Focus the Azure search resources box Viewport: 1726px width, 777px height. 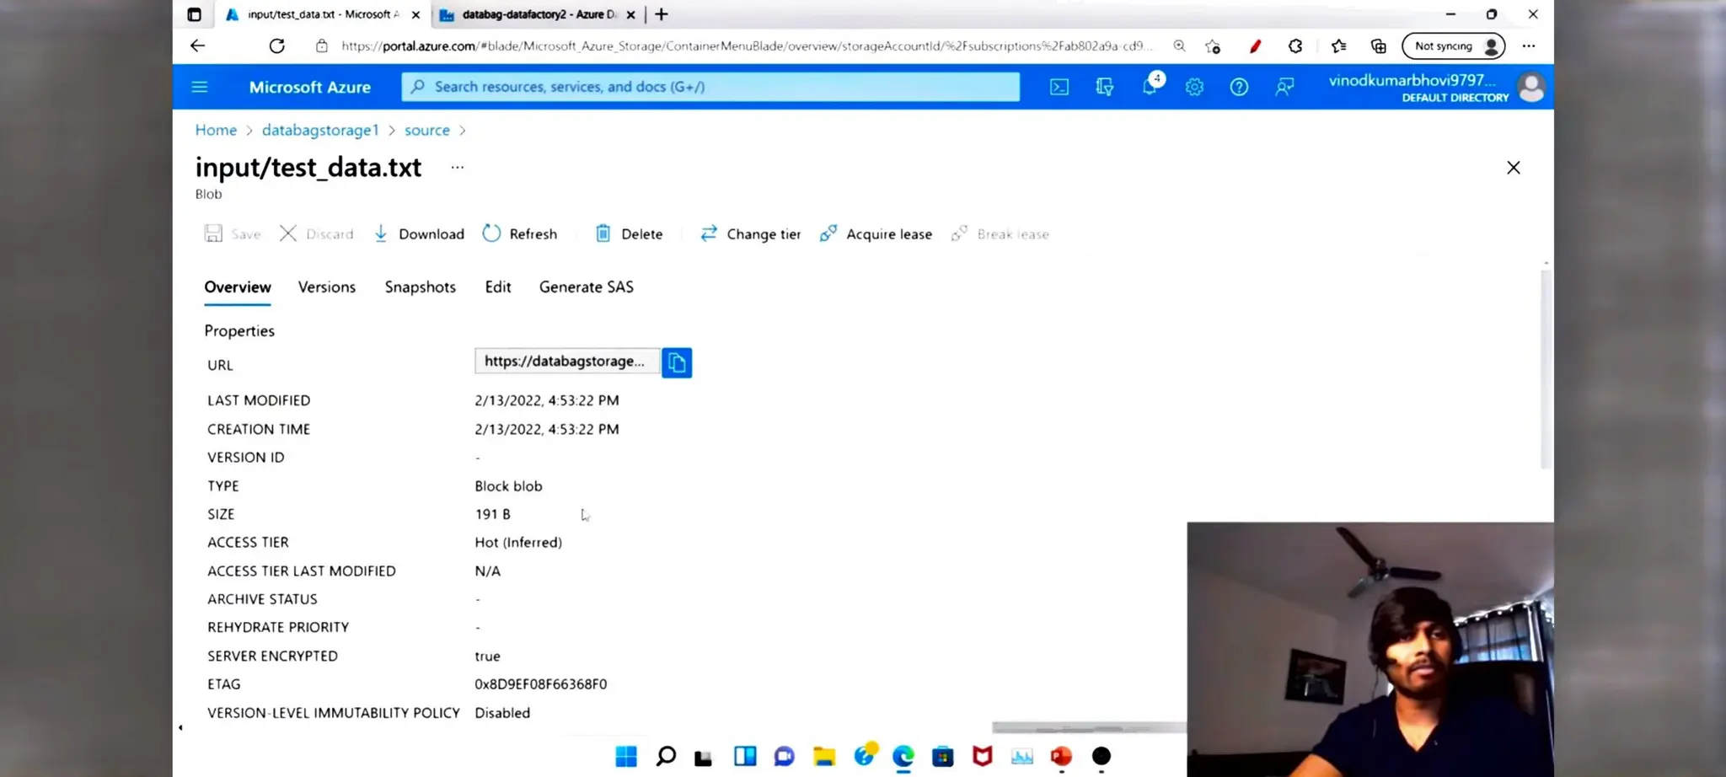click(x=710, y=87)
